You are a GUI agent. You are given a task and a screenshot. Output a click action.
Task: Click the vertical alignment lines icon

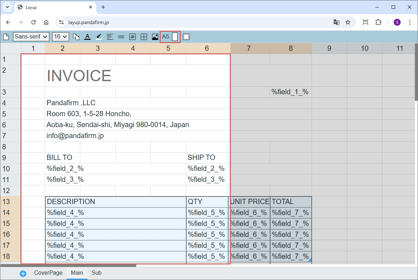click(121, 37)
